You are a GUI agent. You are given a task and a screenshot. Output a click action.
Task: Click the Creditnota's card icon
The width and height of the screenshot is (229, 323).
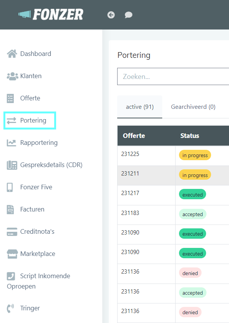click(x=12, y=231)
